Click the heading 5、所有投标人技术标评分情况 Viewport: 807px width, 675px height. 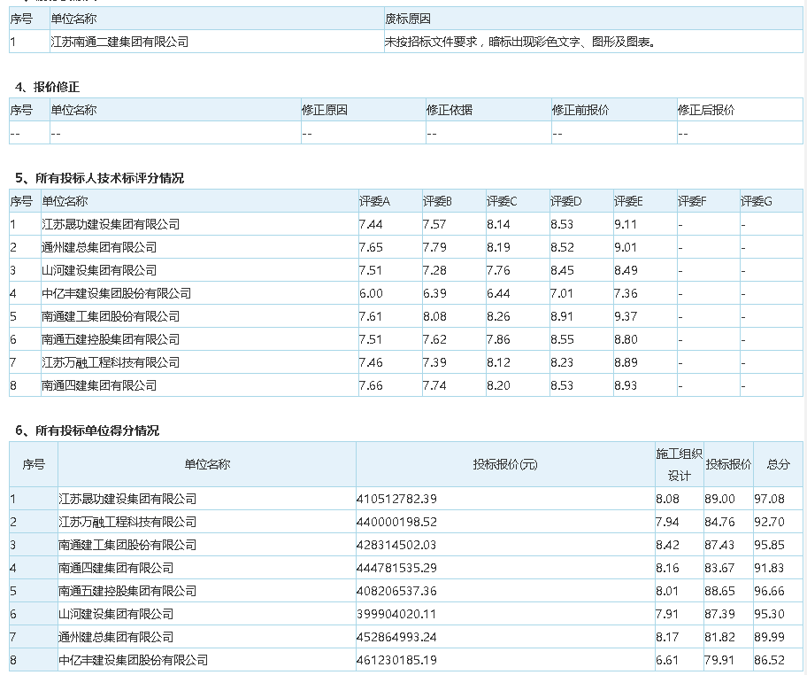(99, 178)
